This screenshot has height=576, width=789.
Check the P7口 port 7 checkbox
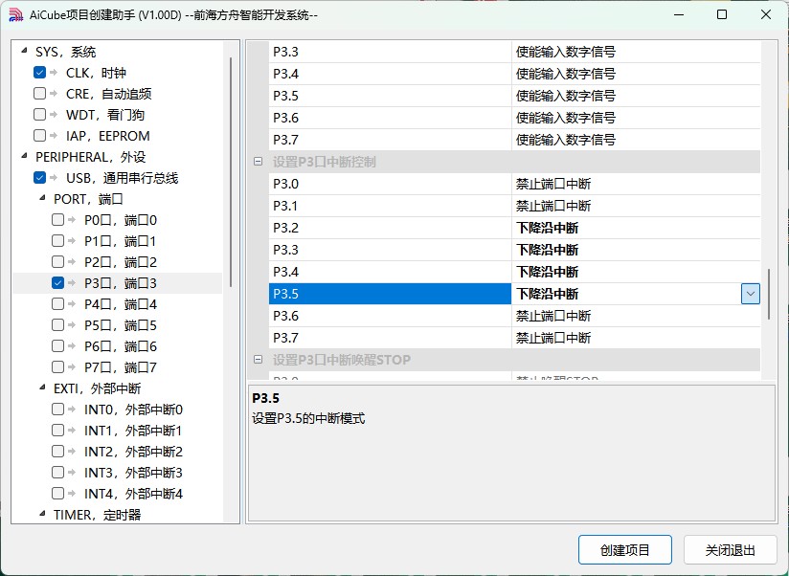[57, 366]
